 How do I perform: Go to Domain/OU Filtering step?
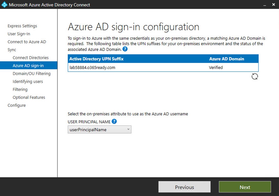pyautogui.click(x=32, y=73)
